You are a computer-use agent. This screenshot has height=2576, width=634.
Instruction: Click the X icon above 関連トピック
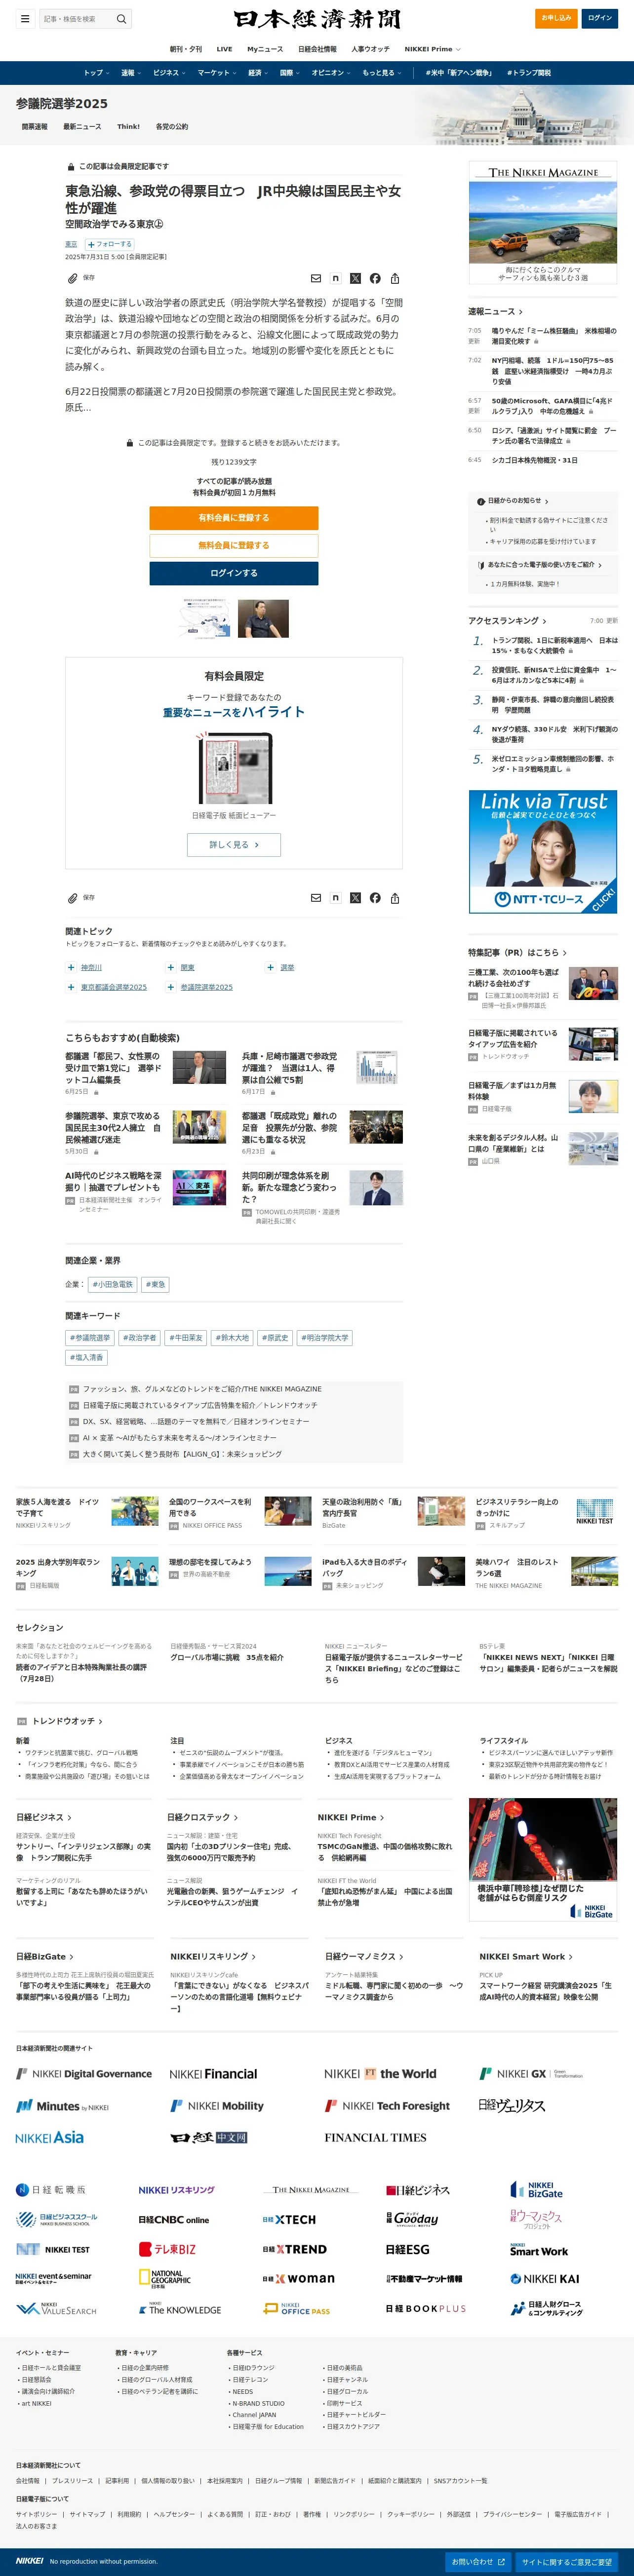[x=355, y=898]
